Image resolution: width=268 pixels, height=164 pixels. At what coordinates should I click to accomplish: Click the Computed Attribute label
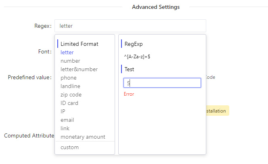pyautogui.click(x=29, y=135)
